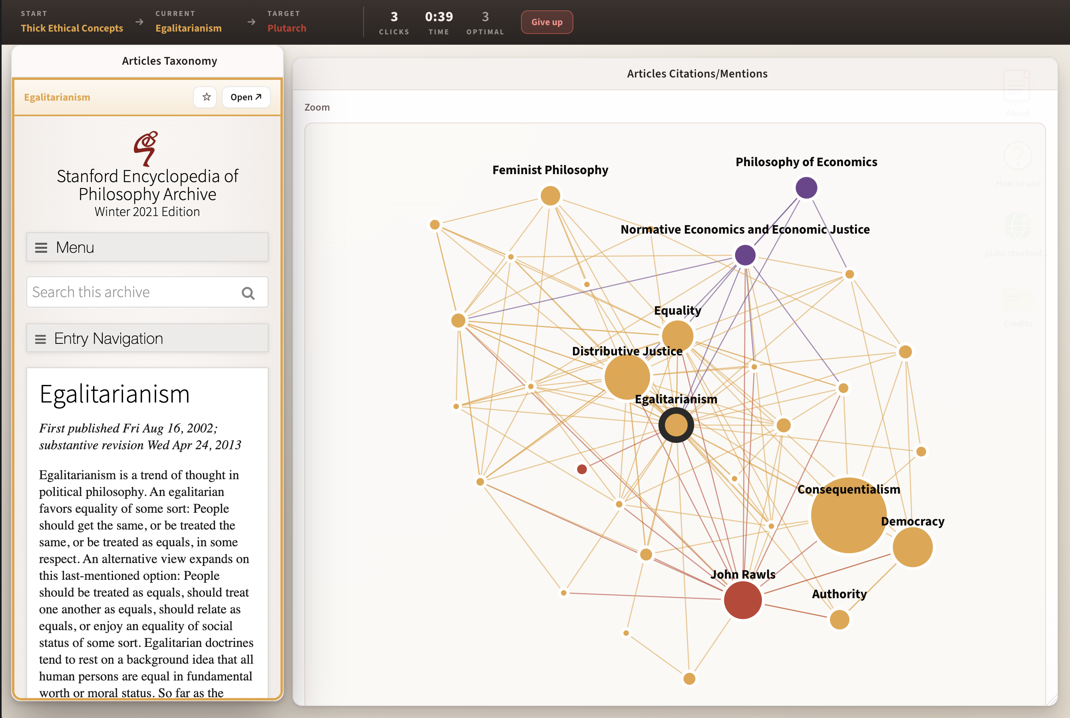This screenshot has height=718, width=1070.
Task: Select the Articles Citations/Mentions header
Action: 697,74
